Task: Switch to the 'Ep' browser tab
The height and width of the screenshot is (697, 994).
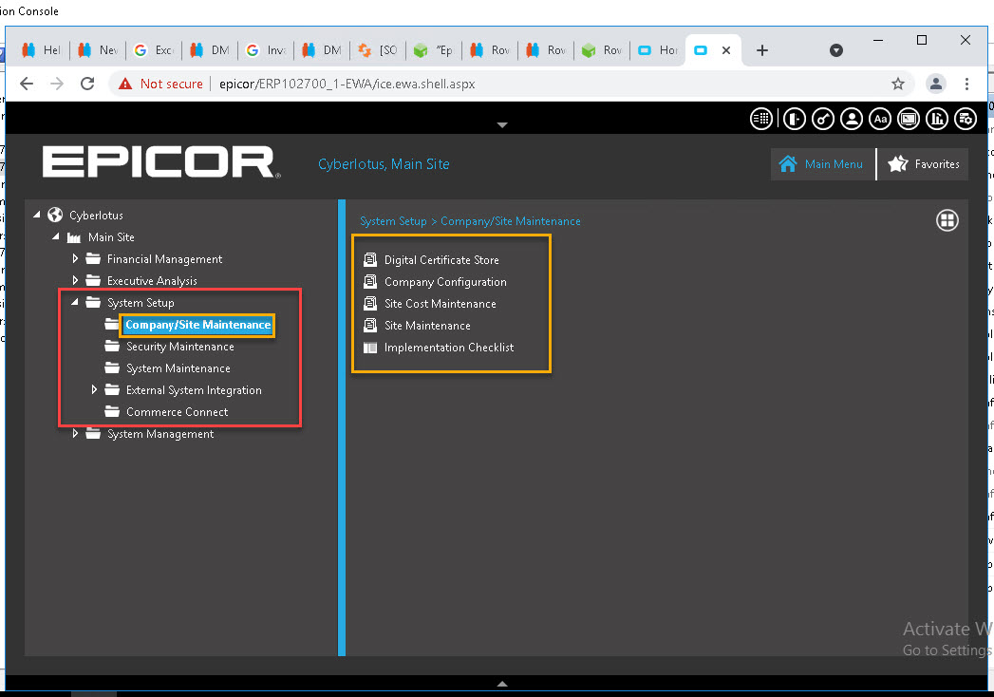Action: (434, 50)
